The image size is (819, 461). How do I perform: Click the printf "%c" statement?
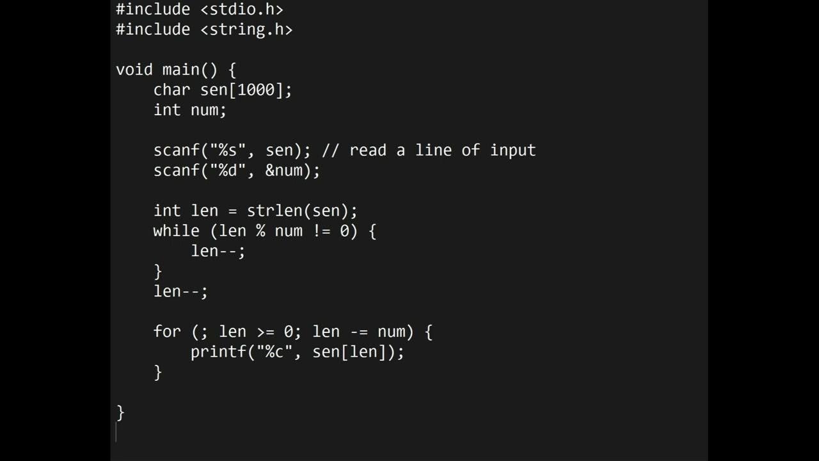pos(297,352)
